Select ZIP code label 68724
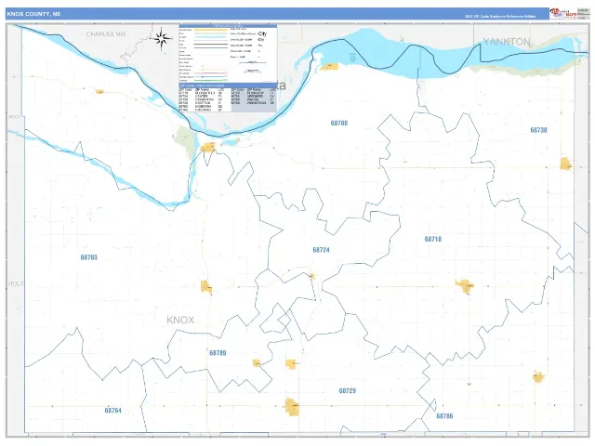 point(321,250)
